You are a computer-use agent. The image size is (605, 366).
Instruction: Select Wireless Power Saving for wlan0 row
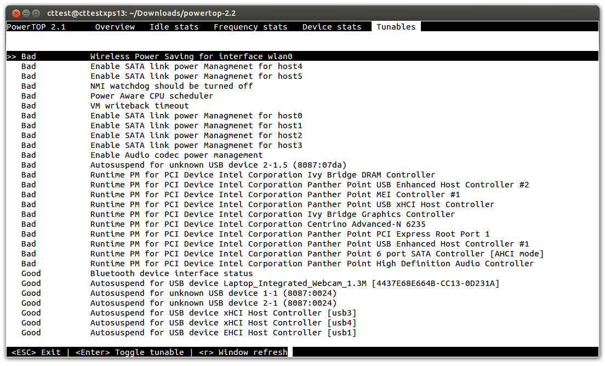click(x=302, y=56)
